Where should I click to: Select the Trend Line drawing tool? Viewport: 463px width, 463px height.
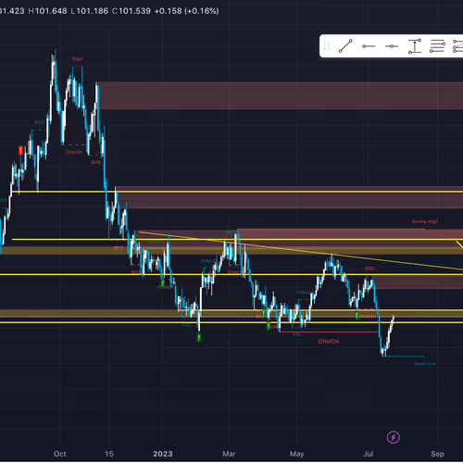345,46
